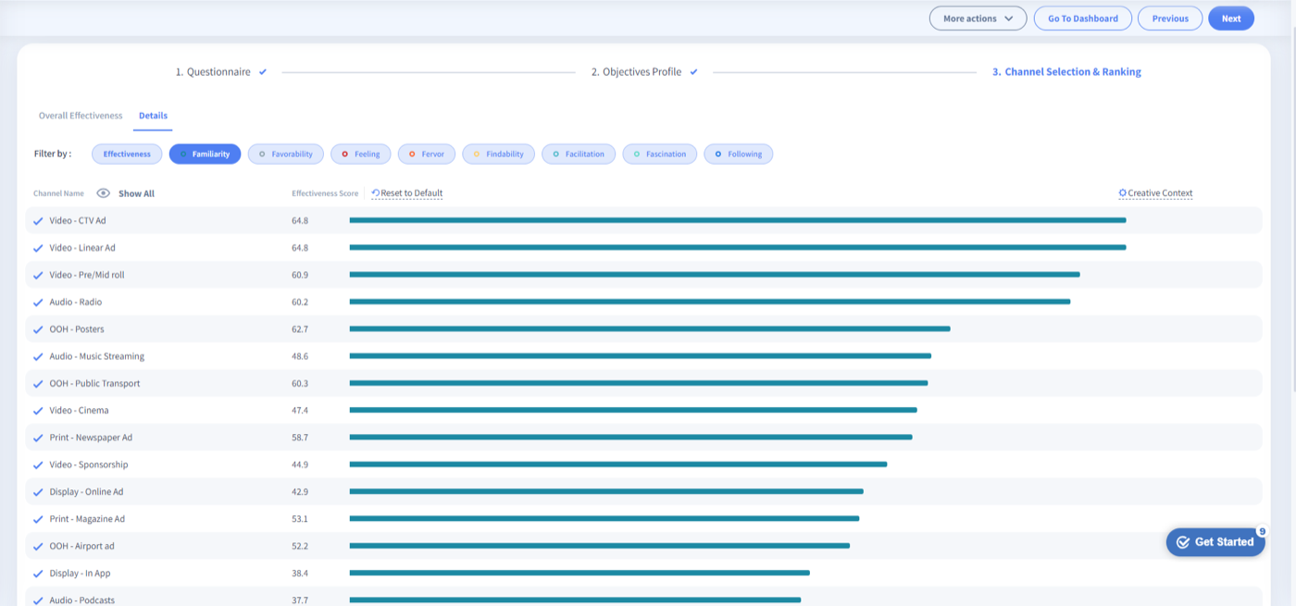This screenshot has height=606, width=1296.
Task: Select the Familiarity filter chip
Action: pyautogui.click(x=205, y=154)
